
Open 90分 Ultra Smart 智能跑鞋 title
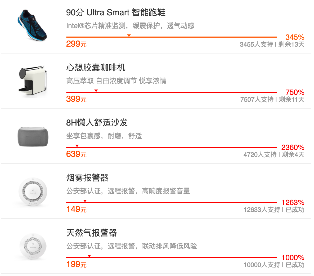(116, 12)
